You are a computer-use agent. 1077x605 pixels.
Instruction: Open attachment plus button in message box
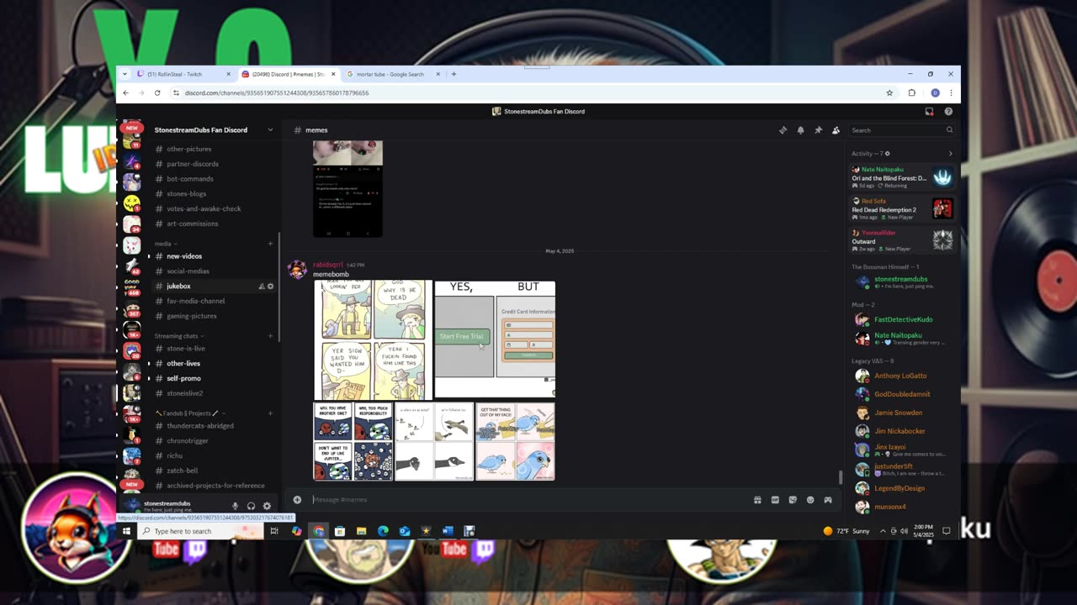tap(297, 500)
